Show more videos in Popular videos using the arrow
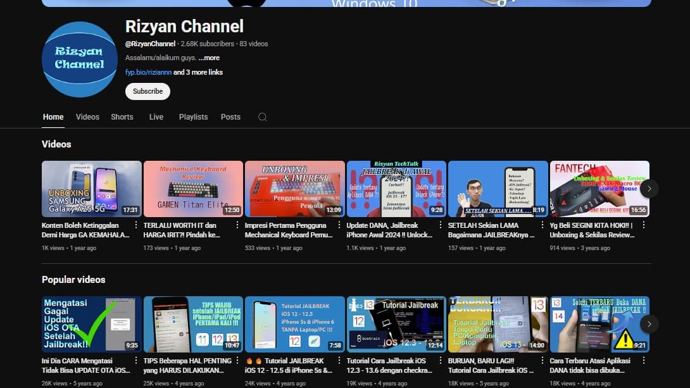This screenshot has width=690, height=388. [x=649, y=323]
